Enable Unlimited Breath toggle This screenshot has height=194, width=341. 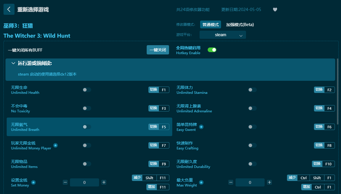click(x=87, y=127)
